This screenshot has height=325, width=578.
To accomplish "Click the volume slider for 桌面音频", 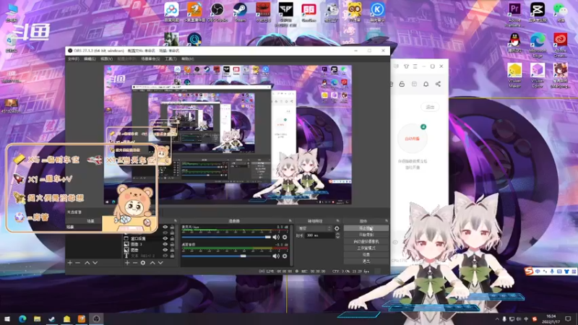I will click(226, 256).
